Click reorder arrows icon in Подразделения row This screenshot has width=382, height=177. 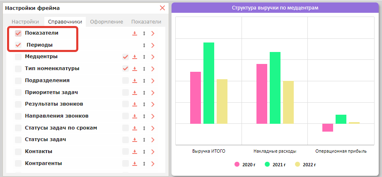pyautogui.click(x=144, y=81)
